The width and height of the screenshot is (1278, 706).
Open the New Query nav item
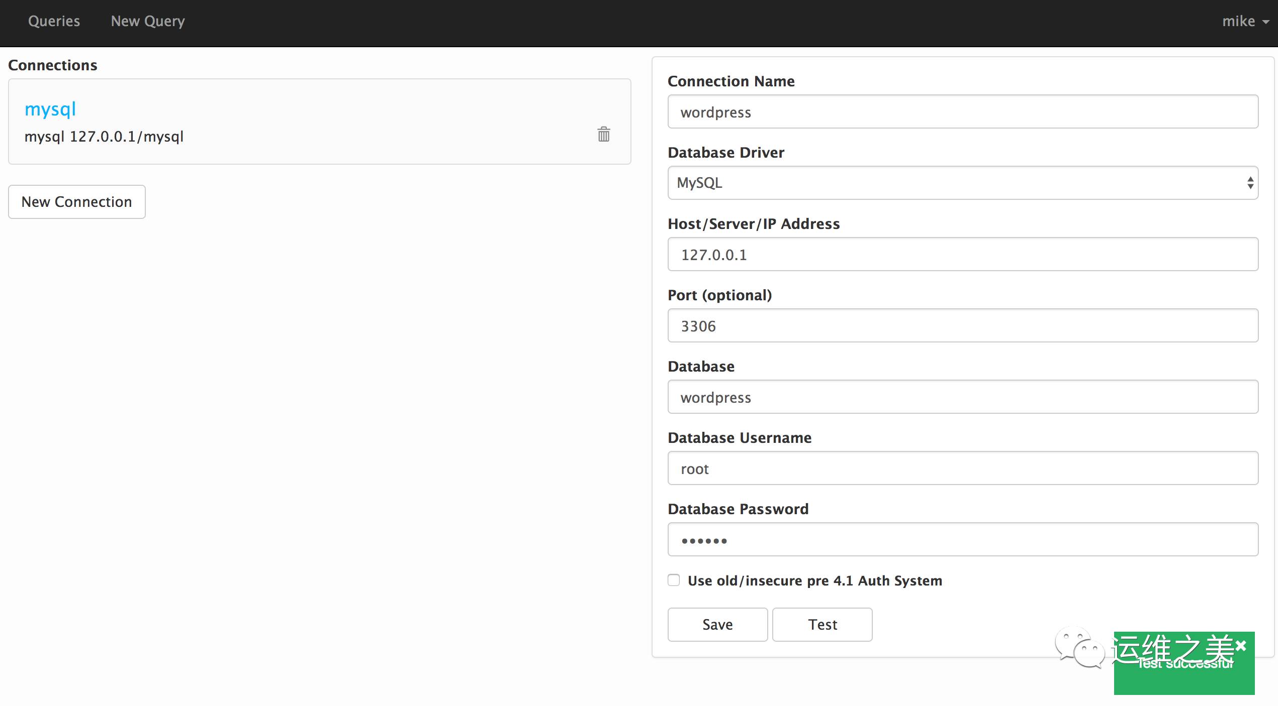click(x=148, y=21)
